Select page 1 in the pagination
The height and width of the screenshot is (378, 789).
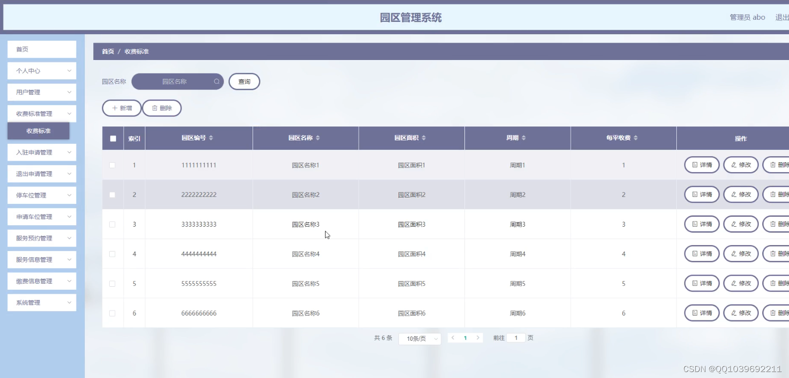click(465, 338)
